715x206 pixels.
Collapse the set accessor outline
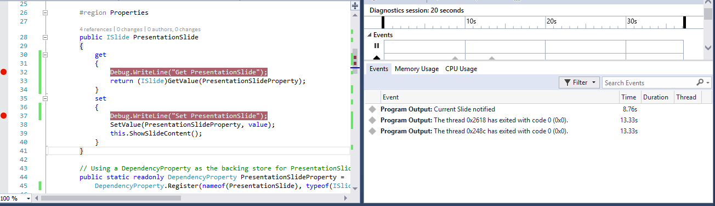(x=46, y=98)
